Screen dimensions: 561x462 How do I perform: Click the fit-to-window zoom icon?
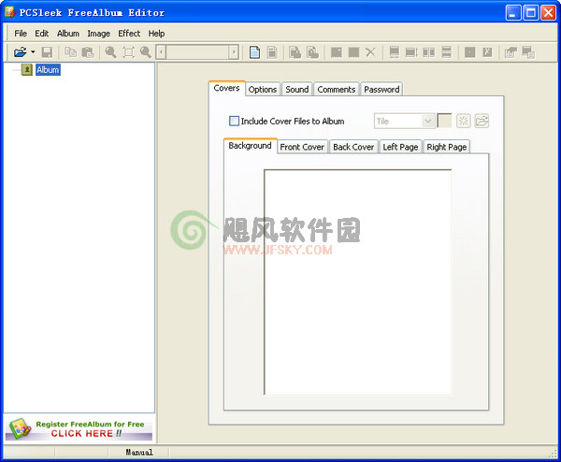point(128,52)
